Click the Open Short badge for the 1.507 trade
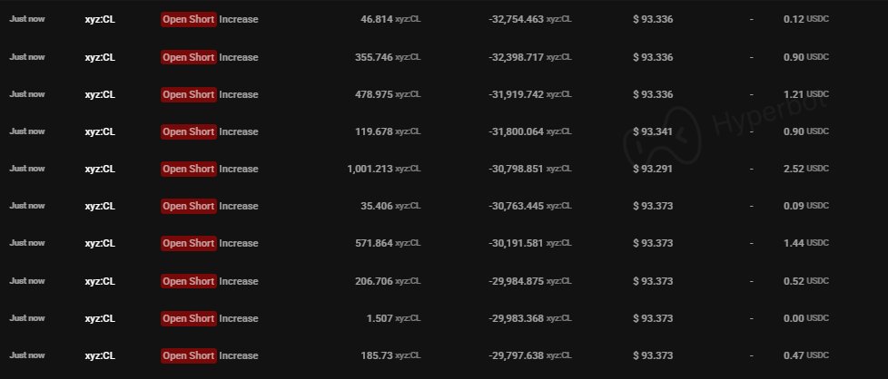Screen dimensions: 888x379 tap(189, 318)
